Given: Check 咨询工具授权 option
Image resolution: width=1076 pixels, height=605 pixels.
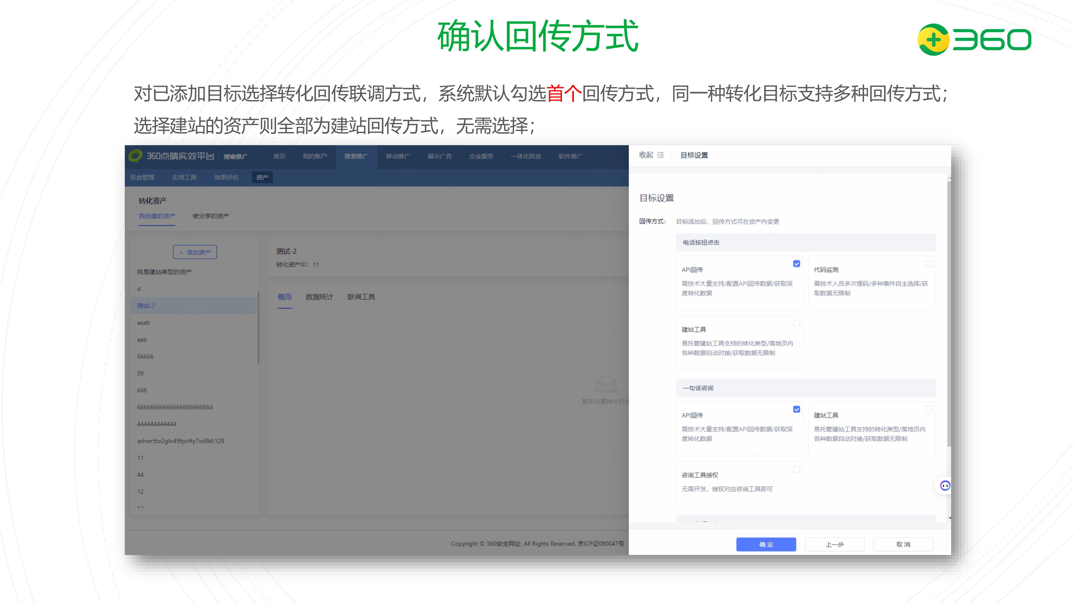Looking at the screenshot, I should point(797,469).
